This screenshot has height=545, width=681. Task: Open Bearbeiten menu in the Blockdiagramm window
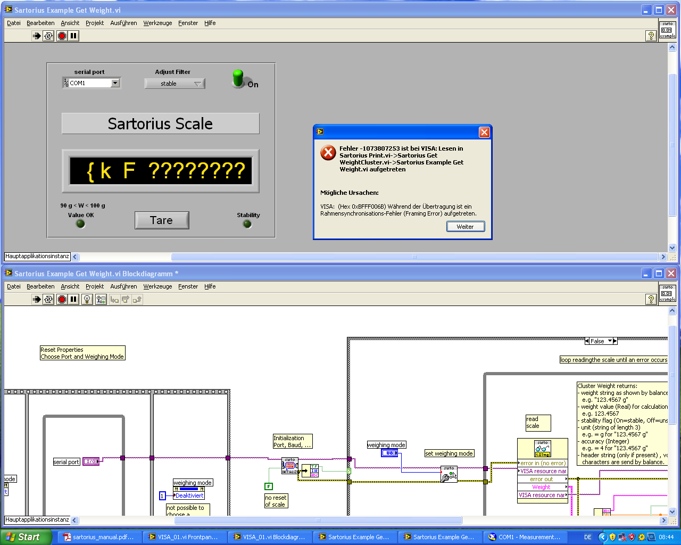tap(40, 286)
